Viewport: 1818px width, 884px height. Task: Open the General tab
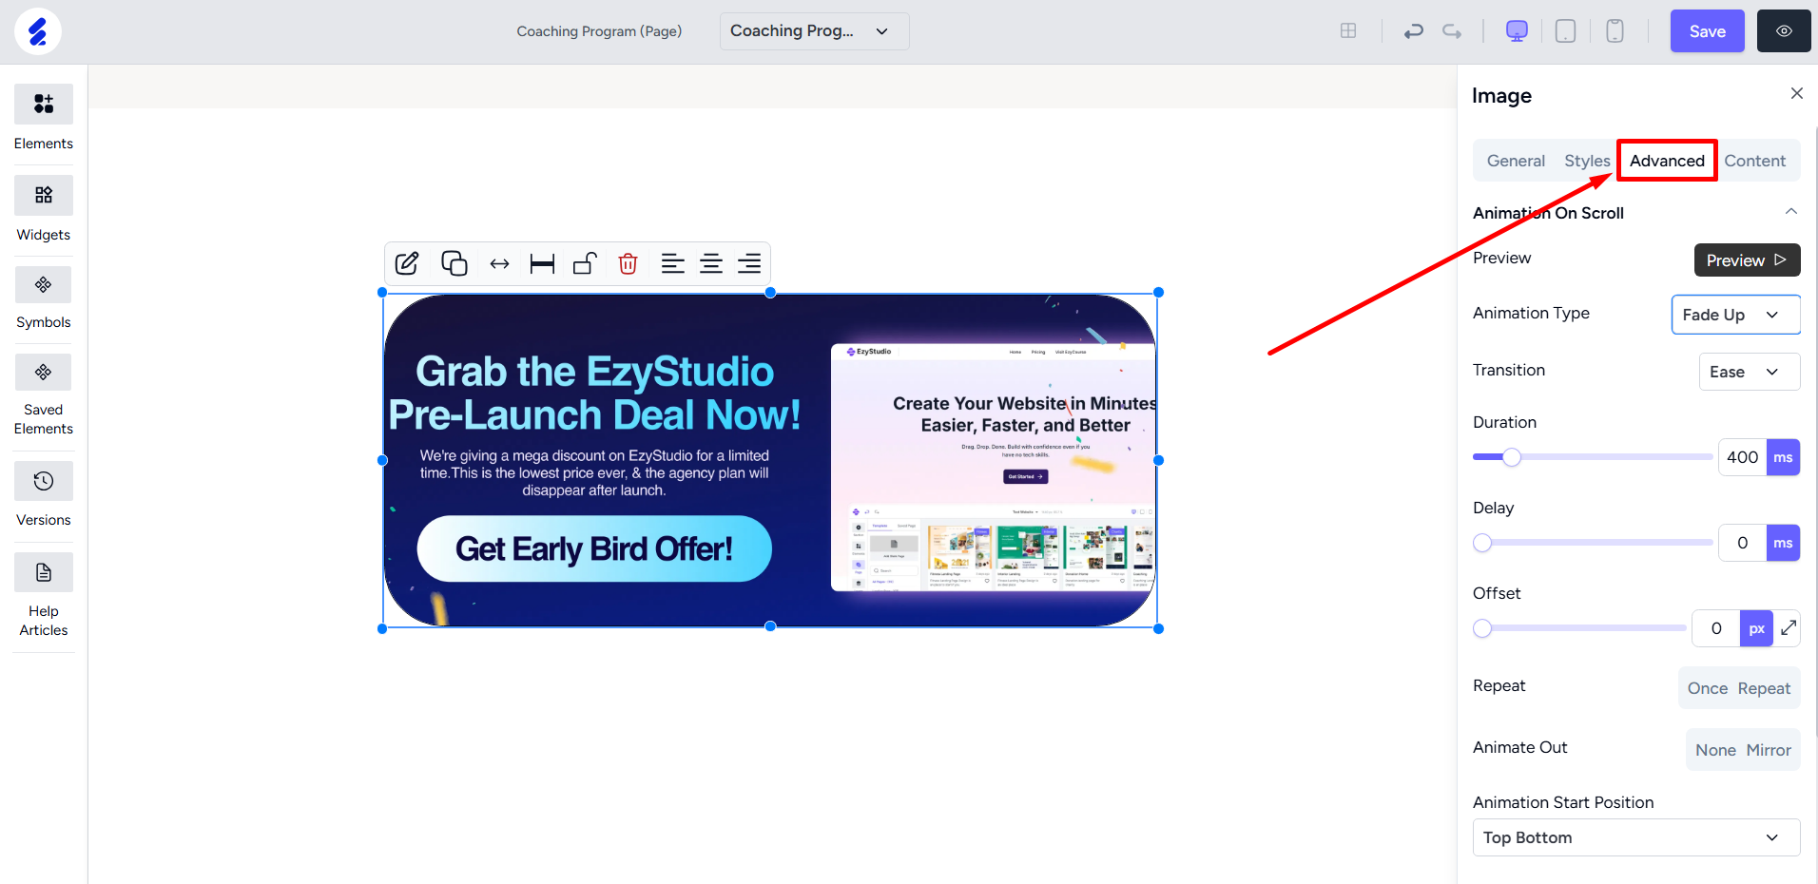[x=1516, y=161]
